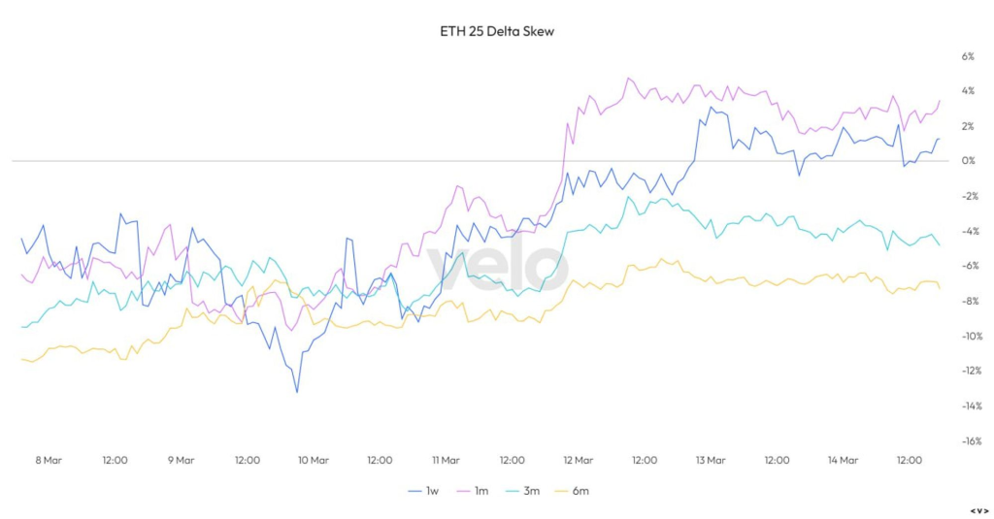Click the 0% y-axis label

[968, 161]
